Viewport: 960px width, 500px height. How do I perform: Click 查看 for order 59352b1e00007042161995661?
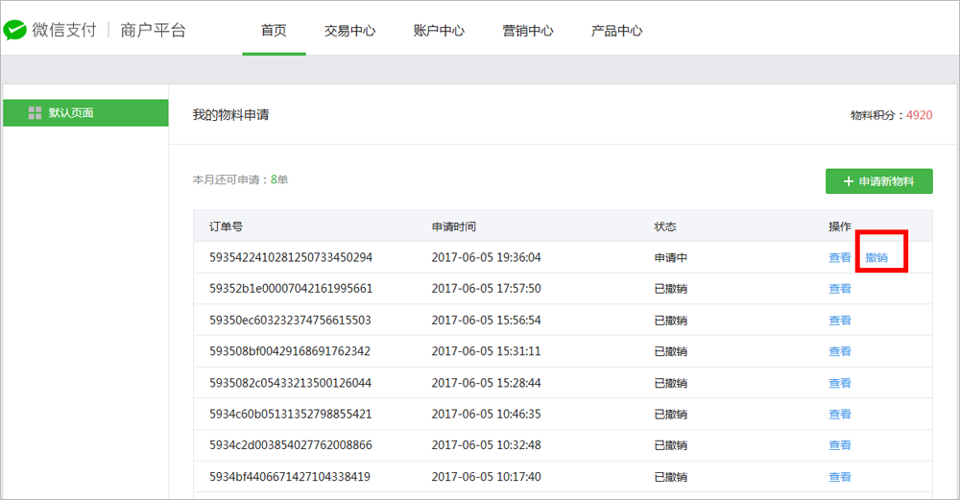coord(839,289)
